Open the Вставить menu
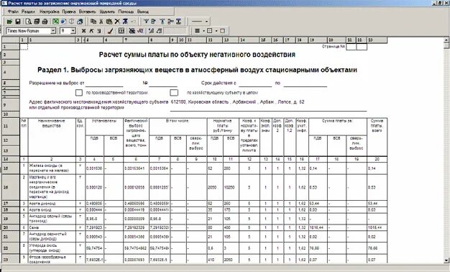This screenshot has width=450, height=272. click(x=87, y=12)
